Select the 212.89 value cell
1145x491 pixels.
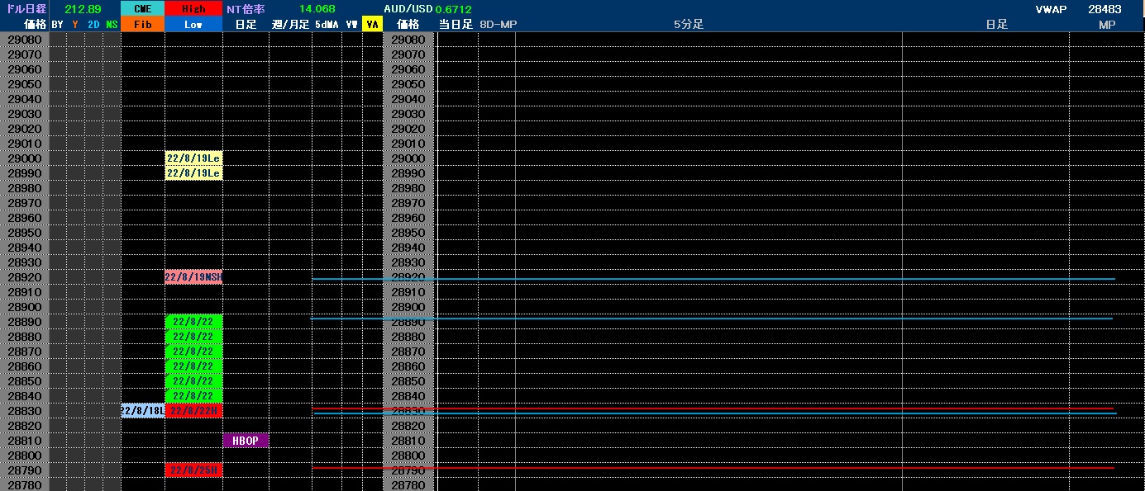(x=83, y=9)
